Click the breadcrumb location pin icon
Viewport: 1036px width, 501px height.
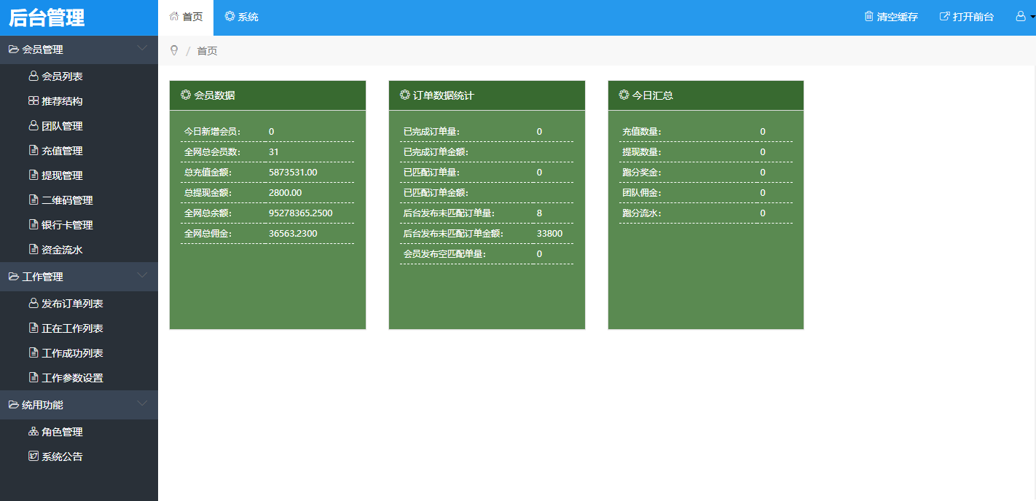pyautogui.click(x=174, y=50)
